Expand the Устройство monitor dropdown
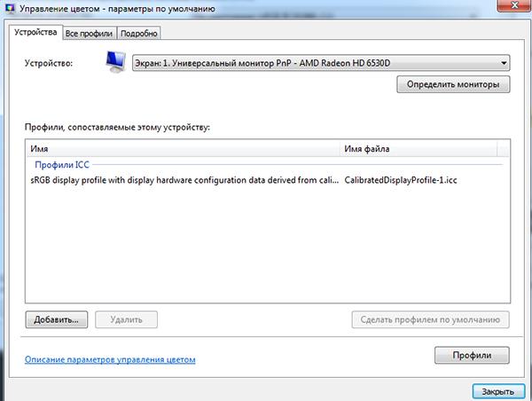Screen dimensions: 532x401 (321, 63)
